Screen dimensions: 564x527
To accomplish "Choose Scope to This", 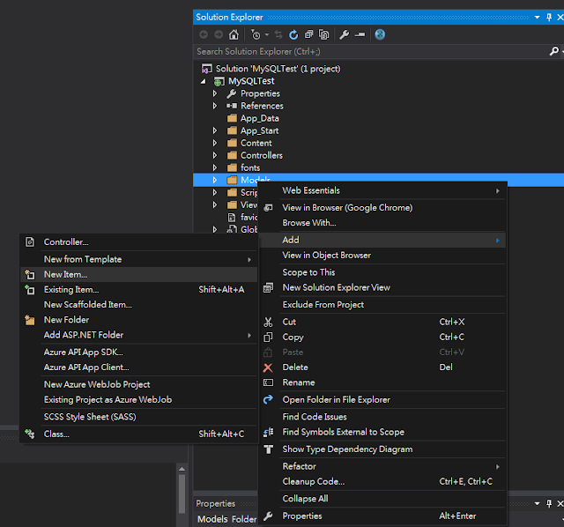I will coord(382,272).
